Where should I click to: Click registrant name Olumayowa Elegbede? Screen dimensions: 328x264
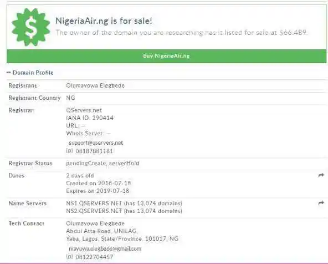(95, 85)
